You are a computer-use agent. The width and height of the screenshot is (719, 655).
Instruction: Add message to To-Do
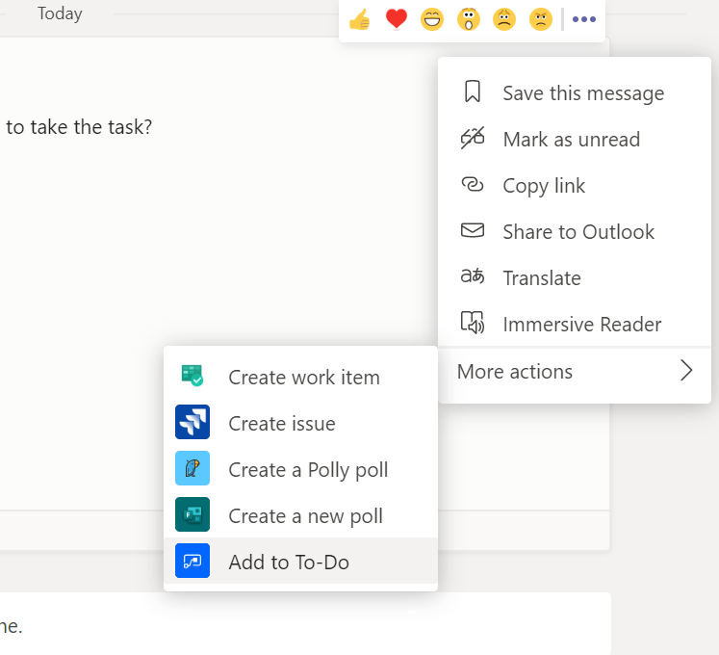point(289,563)
